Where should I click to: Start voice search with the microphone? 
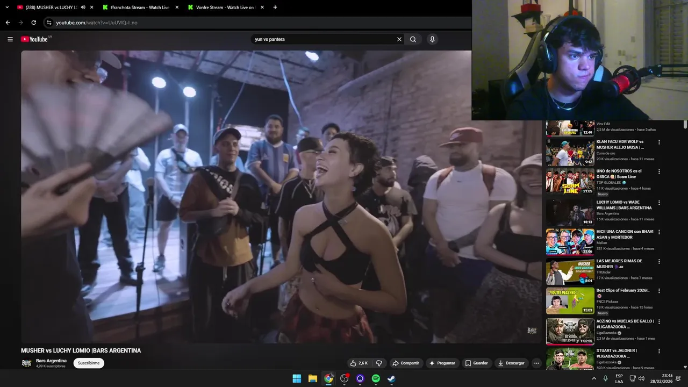point(432,39)
